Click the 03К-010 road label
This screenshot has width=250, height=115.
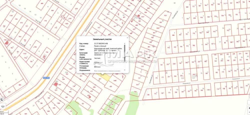(46, 78)
